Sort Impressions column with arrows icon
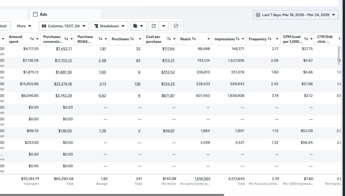Viewport: 345px width, 196px height. point(238,39)
